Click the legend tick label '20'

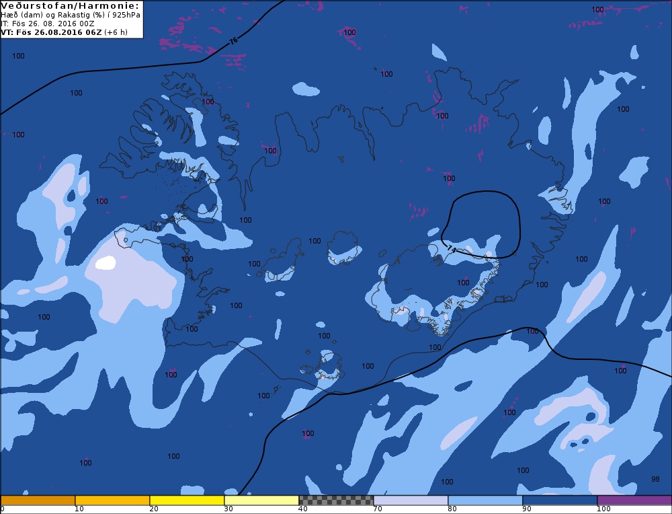pos(154,509)
